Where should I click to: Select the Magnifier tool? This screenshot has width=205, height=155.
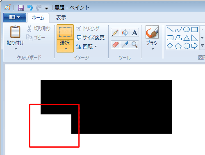coord(134,45)
